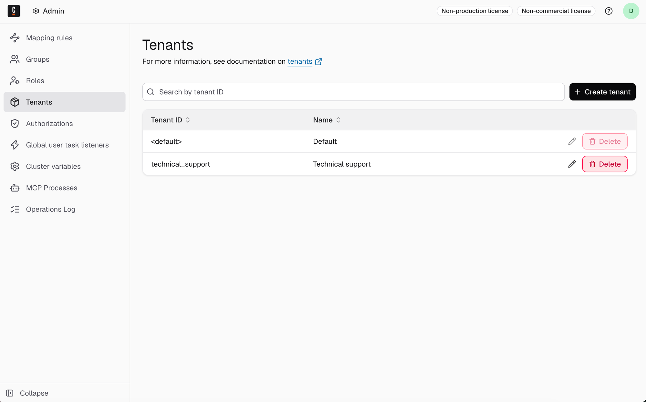The width and height of the screenshot is (646, 402).
Task: Click the Default name cell
Action: click(x=325, y=141)
